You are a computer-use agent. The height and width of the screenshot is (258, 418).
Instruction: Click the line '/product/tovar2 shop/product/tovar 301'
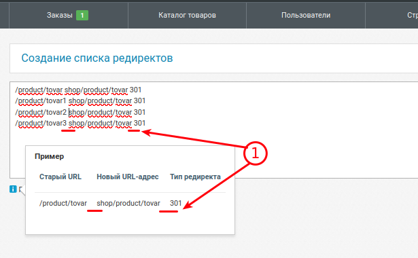point(80,112)
